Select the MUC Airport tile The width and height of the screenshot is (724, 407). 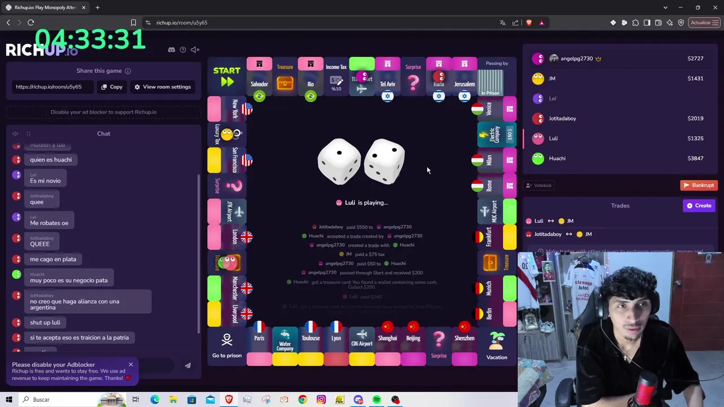point(497,211)
